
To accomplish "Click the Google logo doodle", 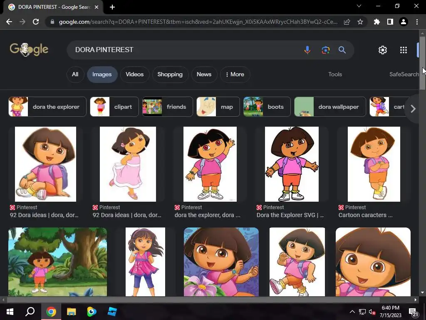I will tap(29, 50).
